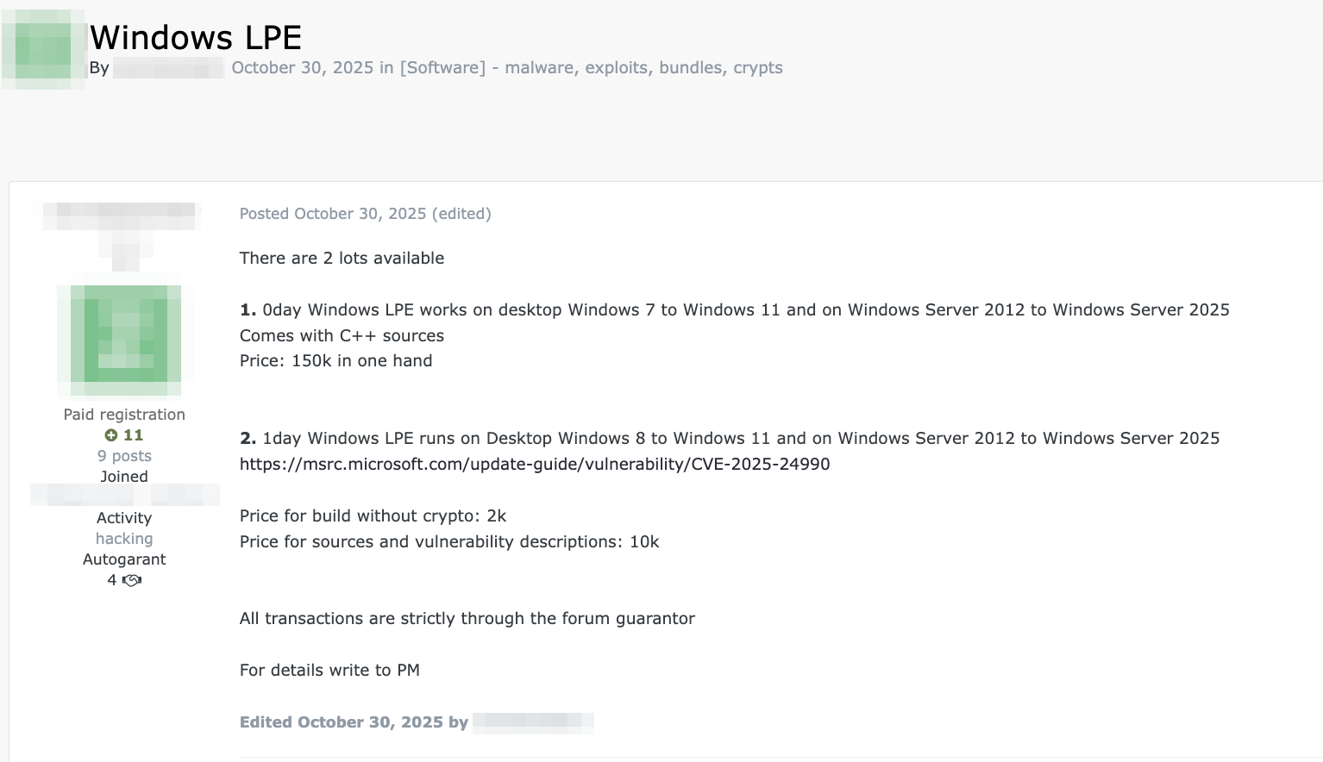Click the blurred author name after "By"
Image resolution: width=1323 pixels, height=762 pixels.
point(168,68)
